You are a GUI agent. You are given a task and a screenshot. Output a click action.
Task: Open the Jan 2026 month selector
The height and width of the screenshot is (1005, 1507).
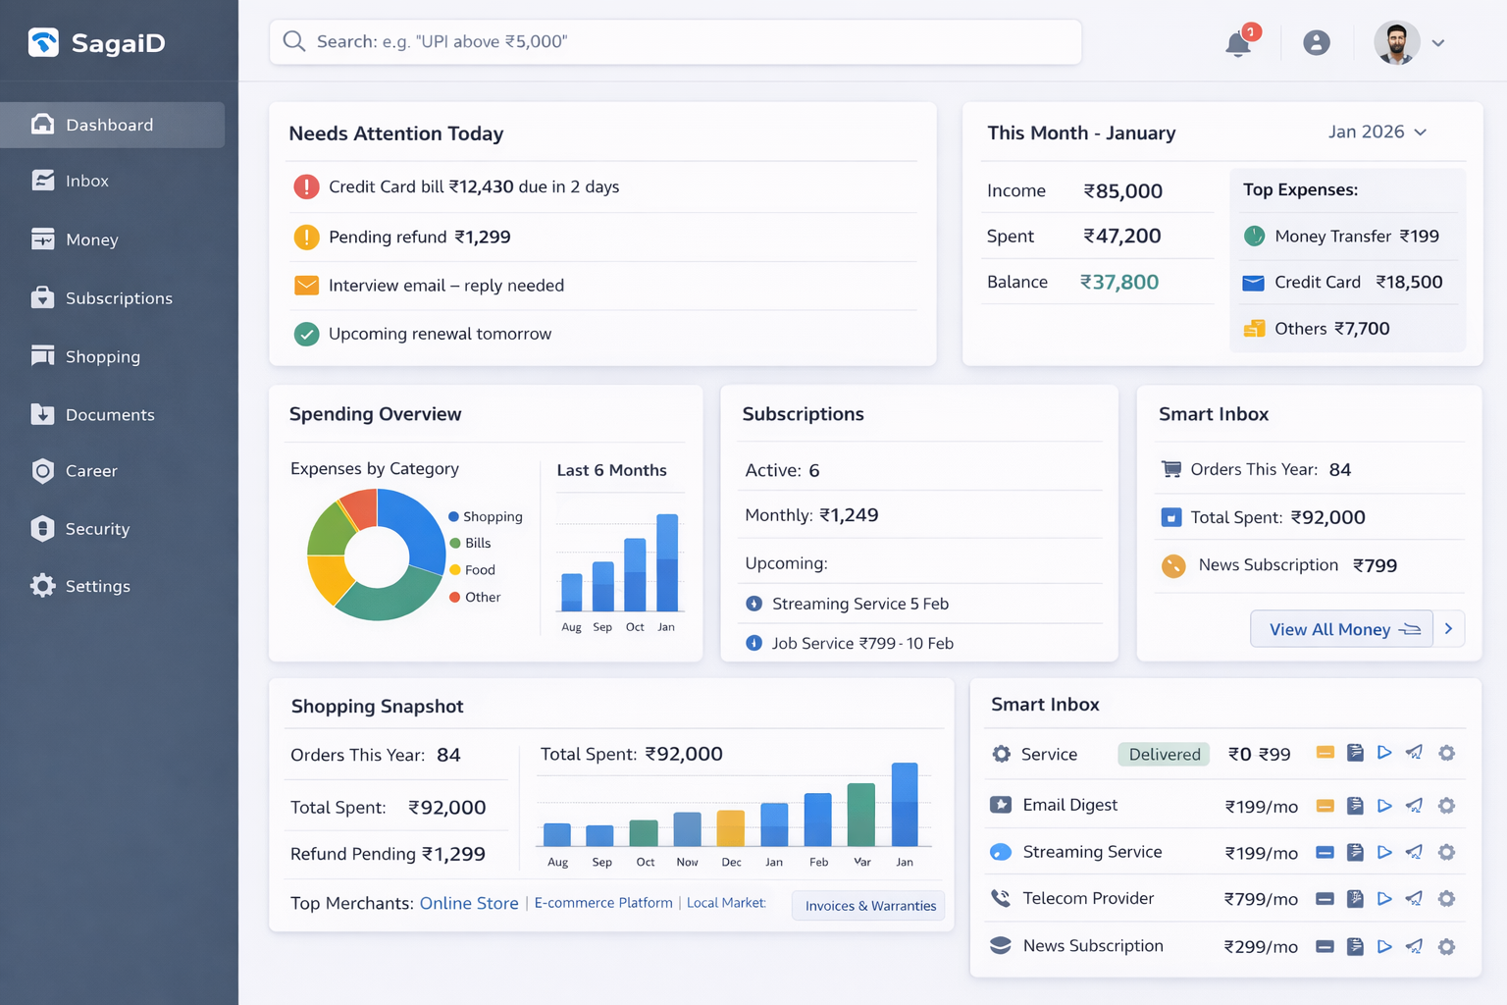(1377, 132)
